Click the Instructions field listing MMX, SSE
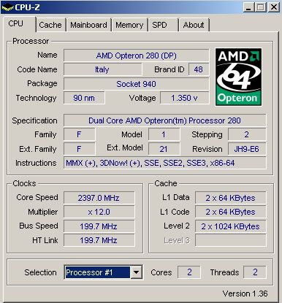Viewport: 282px width, 303px height. (164, 163)
